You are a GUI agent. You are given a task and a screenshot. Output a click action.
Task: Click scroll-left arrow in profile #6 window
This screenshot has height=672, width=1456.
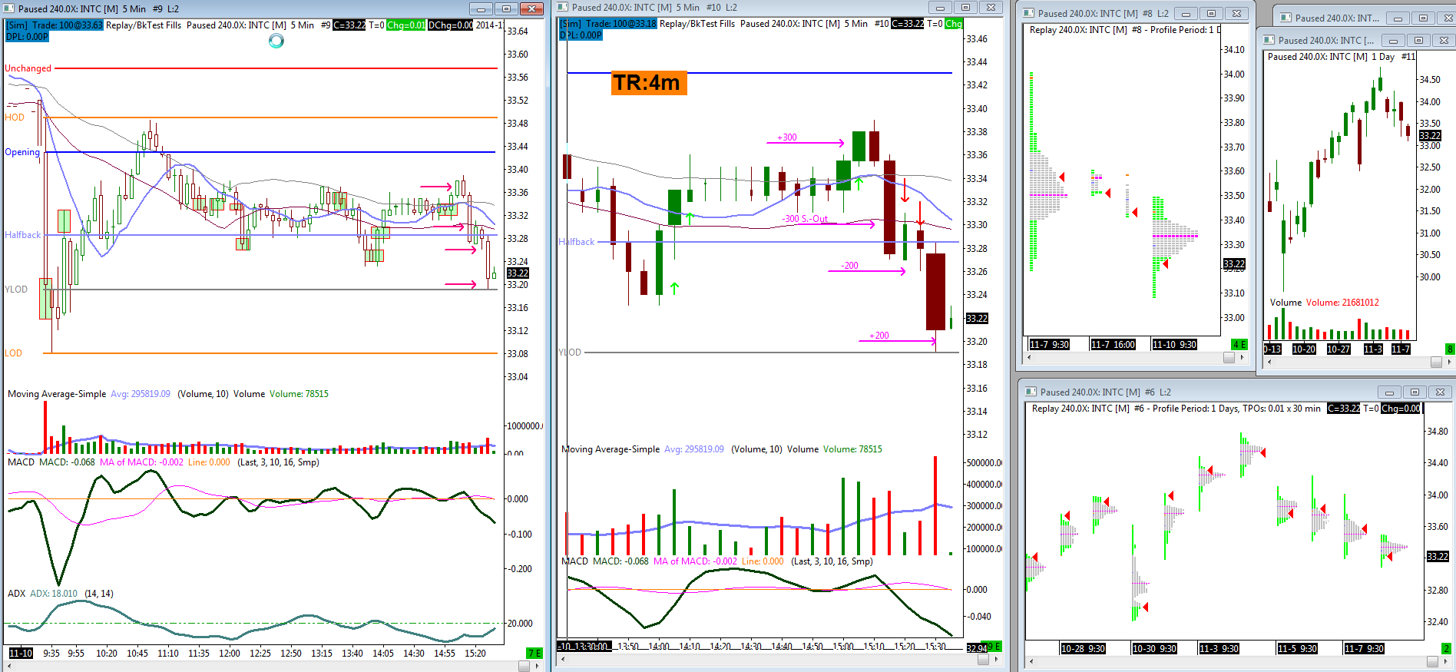[x=1031, y=661]
